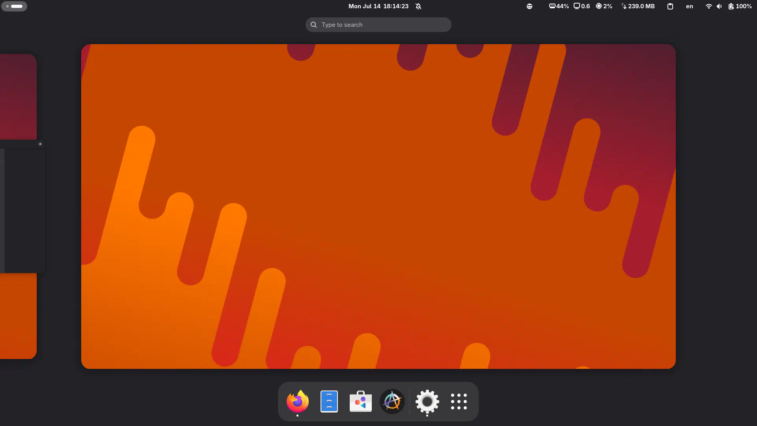Focus the 'Type to search' field
This screenshot has height=426, width=757.
(378, 25)
